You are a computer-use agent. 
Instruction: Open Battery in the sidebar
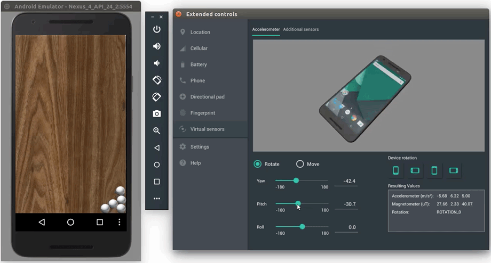click(x=210, y=64)
